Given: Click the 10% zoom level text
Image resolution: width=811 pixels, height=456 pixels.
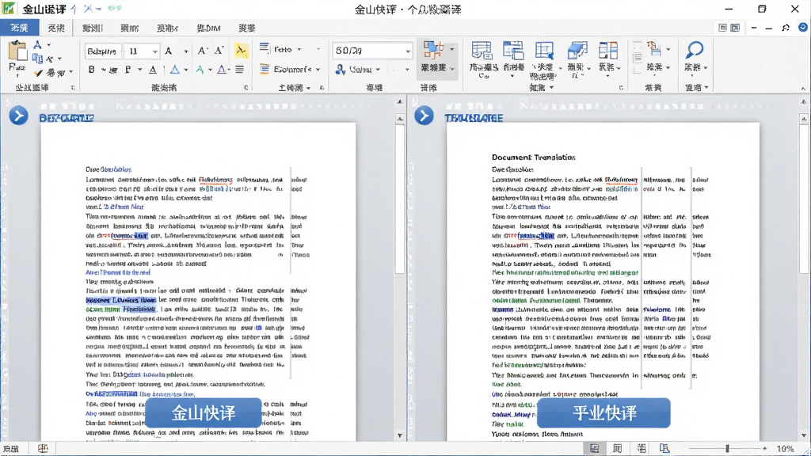Looking at the screenshot, I should [785, 448].
